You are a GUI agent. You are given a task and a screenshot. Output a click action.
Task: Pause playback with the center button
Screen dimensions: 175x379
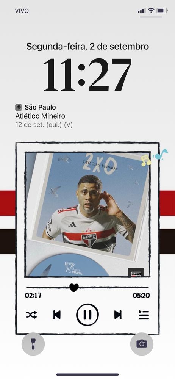pos(87,315)
